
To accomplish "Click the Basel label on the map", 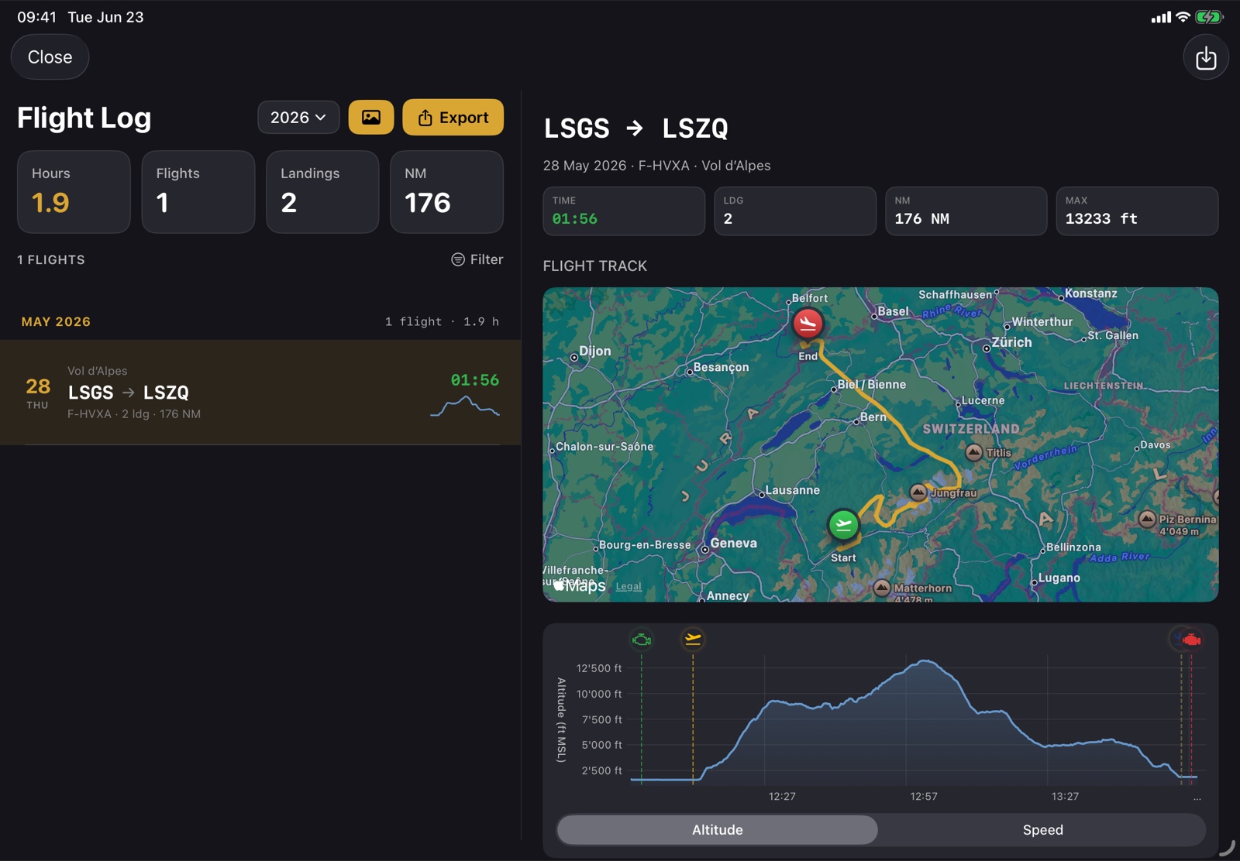I will pyautogui.click(x=893, y=311).
